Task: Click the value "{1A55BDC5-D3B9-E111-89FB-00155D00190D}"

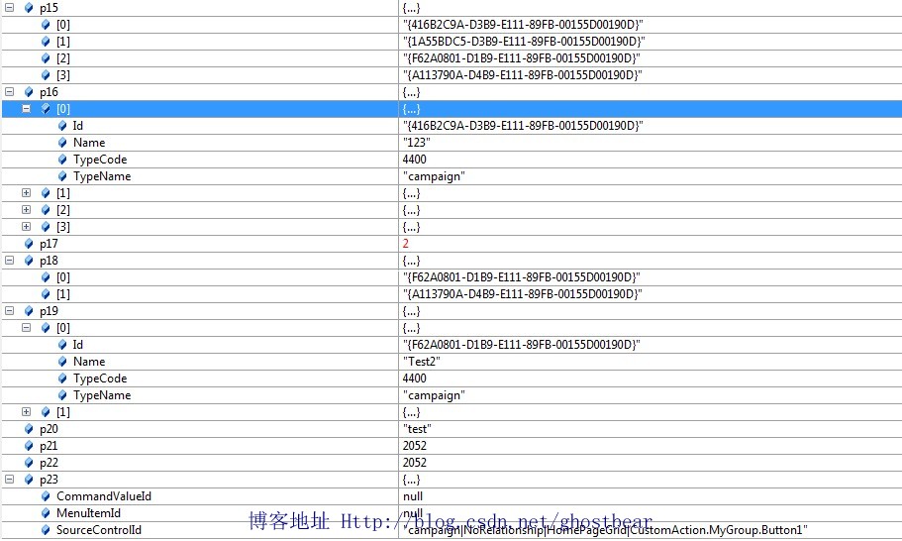Action: 524,42
